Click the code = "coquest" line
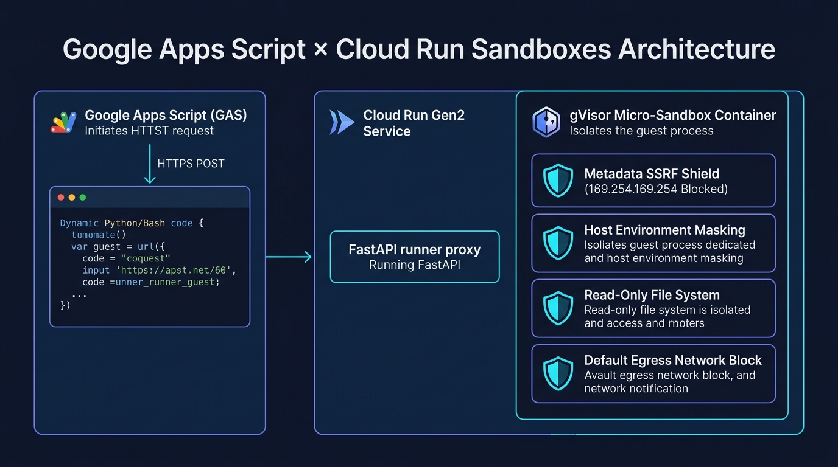The width and height of the screenshot is (838, 467). 126,258
